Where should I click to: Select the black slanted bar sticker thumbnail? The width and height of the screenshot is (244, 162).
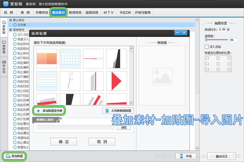click(117, 58)
